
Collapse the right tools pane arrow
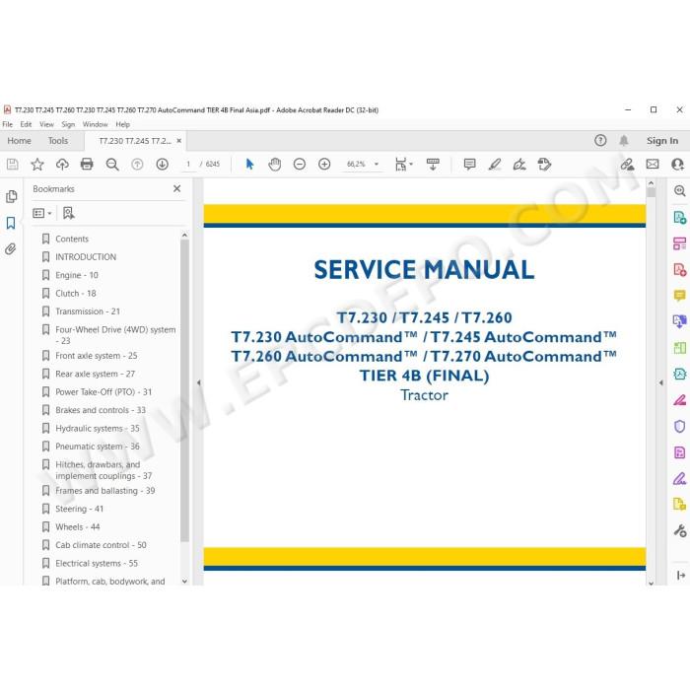[x=661, y=382]
